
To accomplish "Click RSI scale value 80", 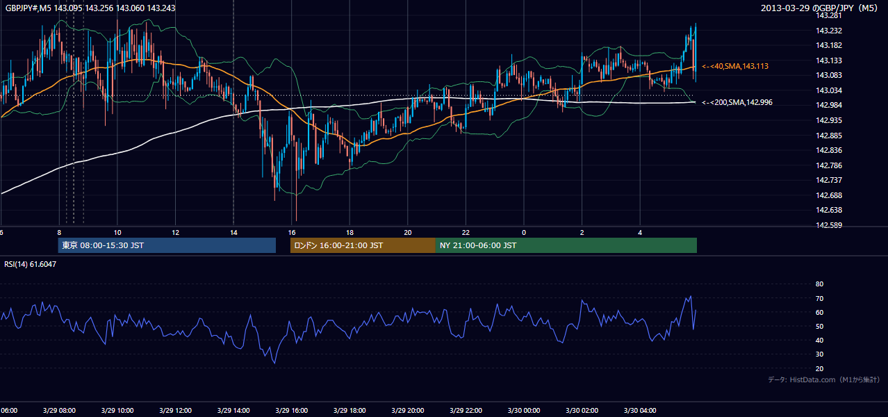I will pos(819,284).
